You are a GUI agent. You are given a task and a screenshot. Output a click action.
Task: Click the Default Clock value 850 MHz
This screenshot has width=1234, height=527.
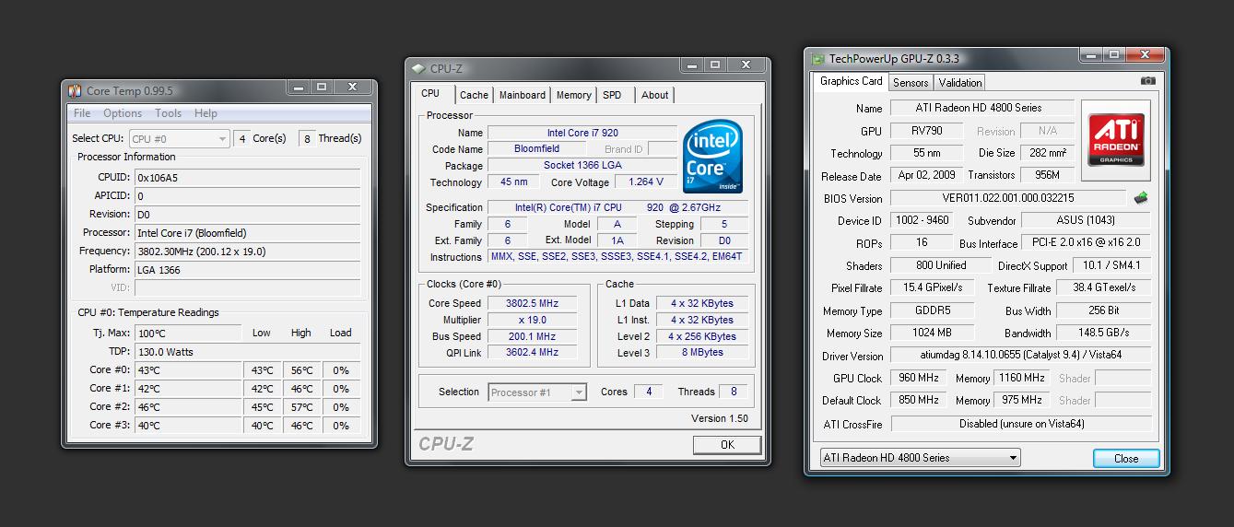(x=918, y=401)
